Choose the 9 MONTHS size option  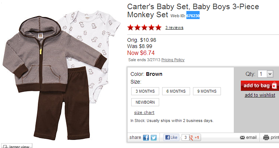click(207, 91)
